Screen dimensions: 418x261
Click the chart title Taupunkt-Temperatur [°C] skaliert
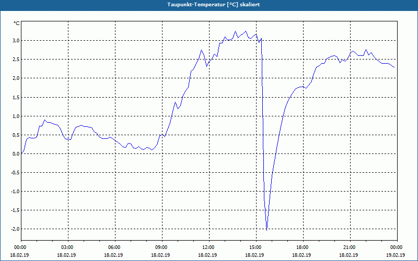point(214,5)
